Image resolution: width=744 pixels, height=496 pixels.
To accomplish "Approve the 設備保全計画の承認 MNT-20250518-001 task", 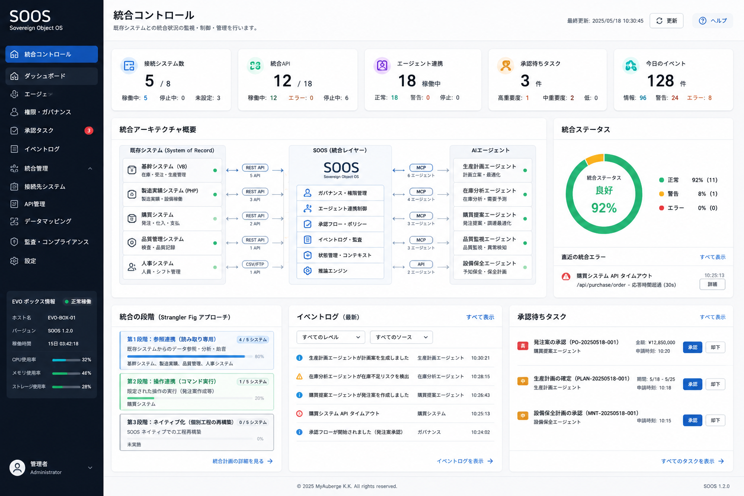I will pos(692,420).
